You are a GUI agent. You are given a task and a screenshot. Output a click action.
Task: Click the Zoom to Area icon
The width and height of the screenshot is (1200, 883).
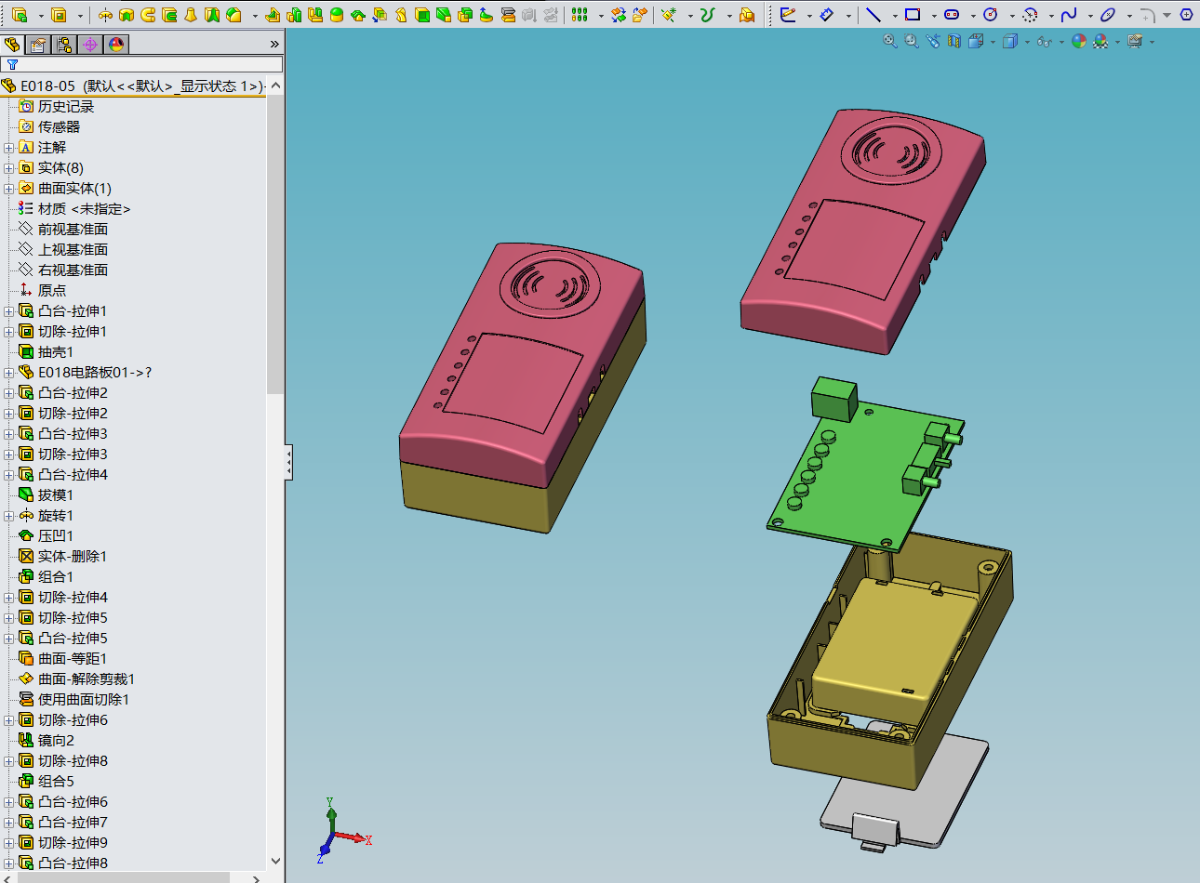[x=912, y=41]
